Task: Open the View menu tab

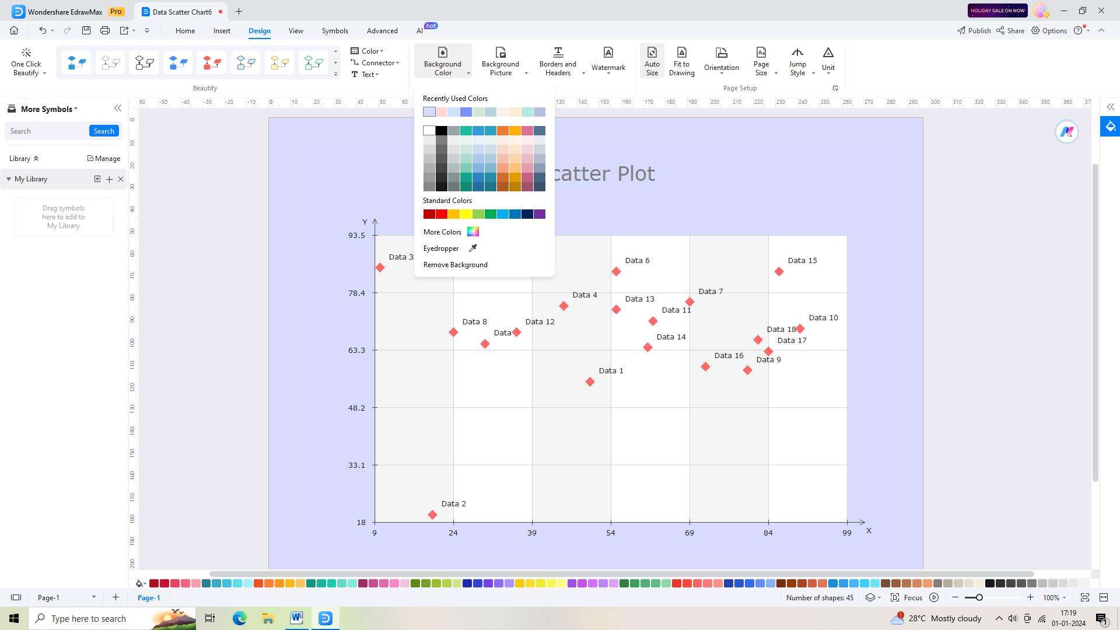Action: tap(296, 30)
